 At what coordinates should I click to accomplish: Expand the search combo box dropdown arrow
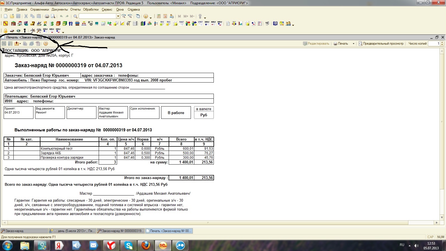point(118,16)
